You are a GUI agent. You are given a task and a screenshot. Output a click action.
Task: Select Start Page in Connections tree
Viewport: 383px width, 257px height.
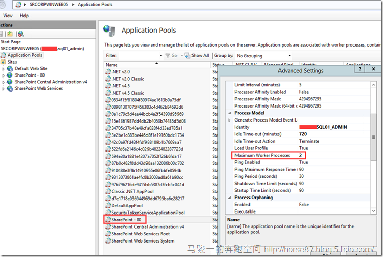[10, 42]
